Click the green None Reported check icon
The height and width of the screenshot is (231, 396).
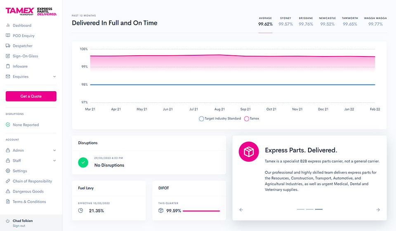8,125
